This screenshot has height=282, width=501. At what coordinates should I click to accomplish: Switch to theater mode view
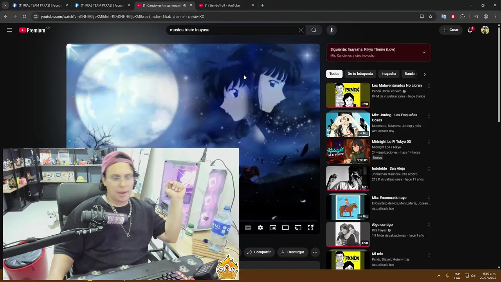point(285,228)
